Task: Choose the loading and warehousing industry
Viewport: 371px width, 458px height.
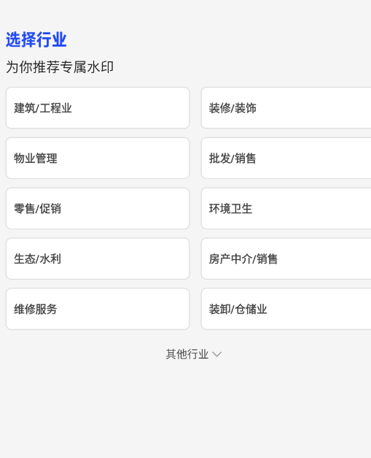Action: [286, 309]
